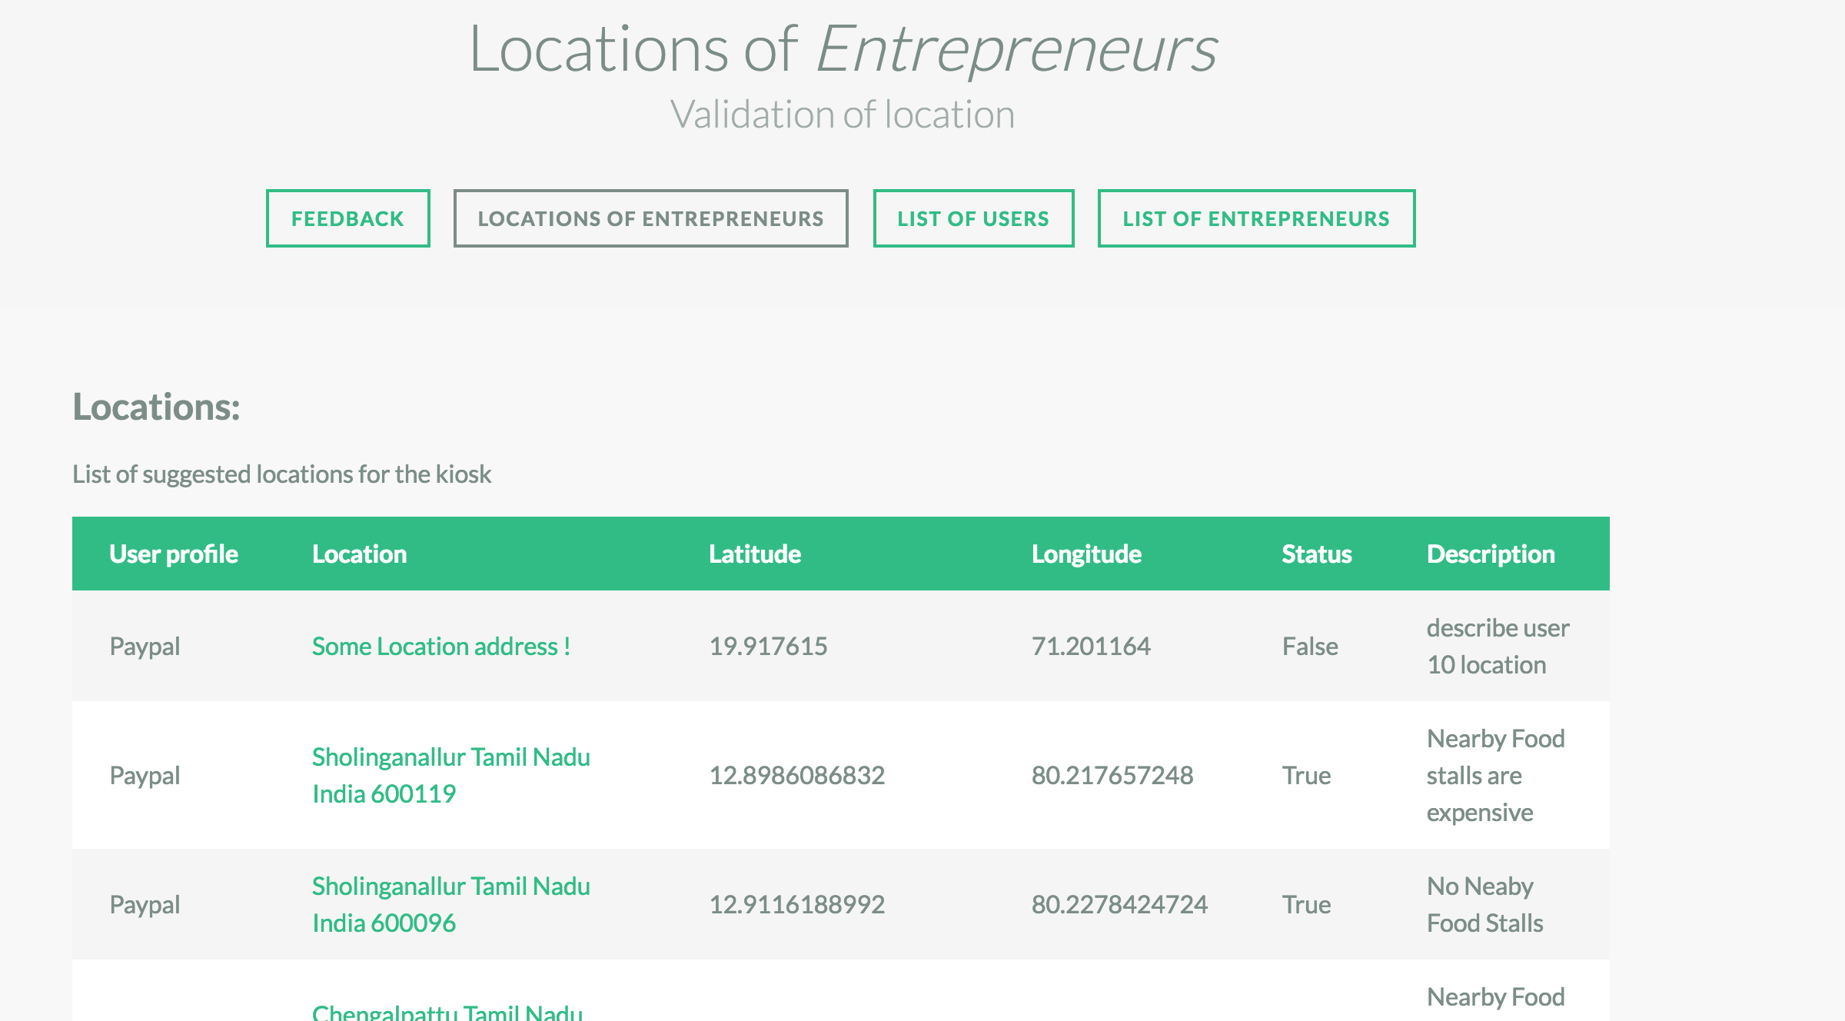Click the User profile column header

tap(174, 554)
